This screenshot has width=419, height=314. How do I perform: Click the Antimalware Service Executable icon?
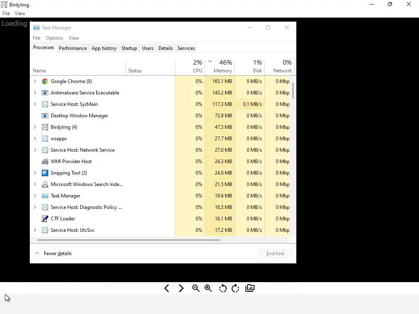coord(45,93)
